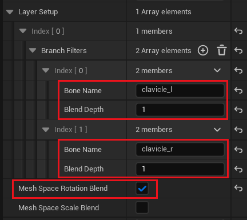Reset the clavicle_l Bone Name to default
This screenshot has width=247, height=220.
pos(238,90)
